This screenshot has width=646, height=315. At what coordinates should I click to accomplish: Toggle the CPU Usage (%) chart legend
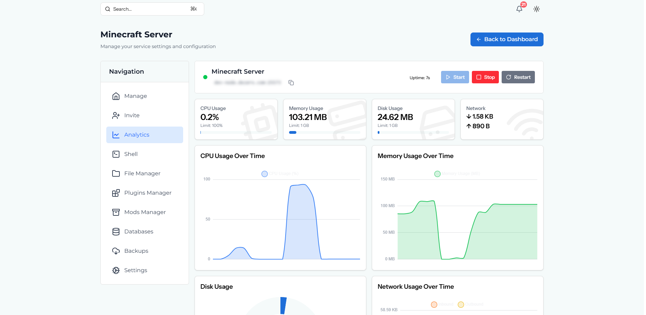click(x=280, y=174)
